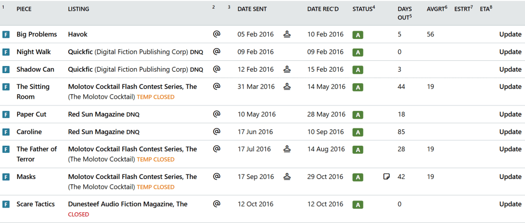Click the DAYS OUT column header

tap(405, 13)
